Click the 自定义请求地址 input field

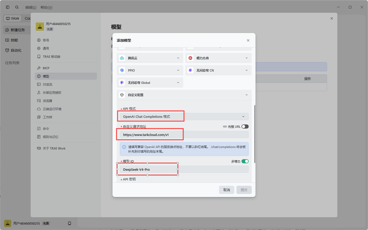coord(184,135)
